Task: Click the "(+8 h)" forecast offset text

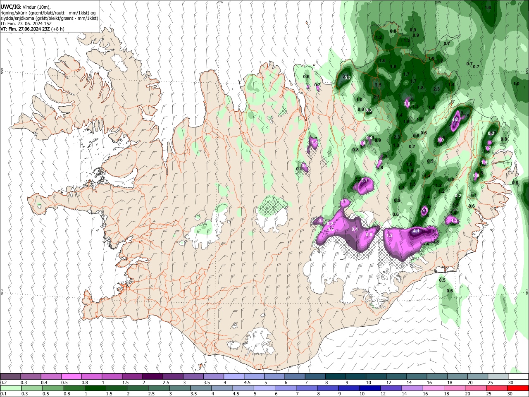Action: (x=57, y=29)
